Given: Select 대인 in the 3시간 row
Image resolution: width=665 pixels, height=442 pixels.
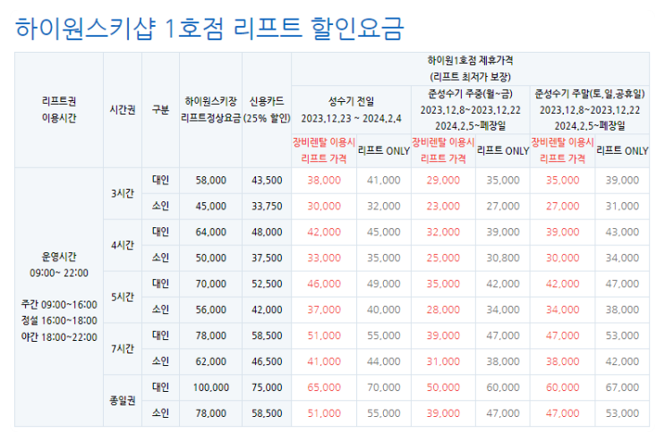Looking at the screenshot, I should pos(160,180).
